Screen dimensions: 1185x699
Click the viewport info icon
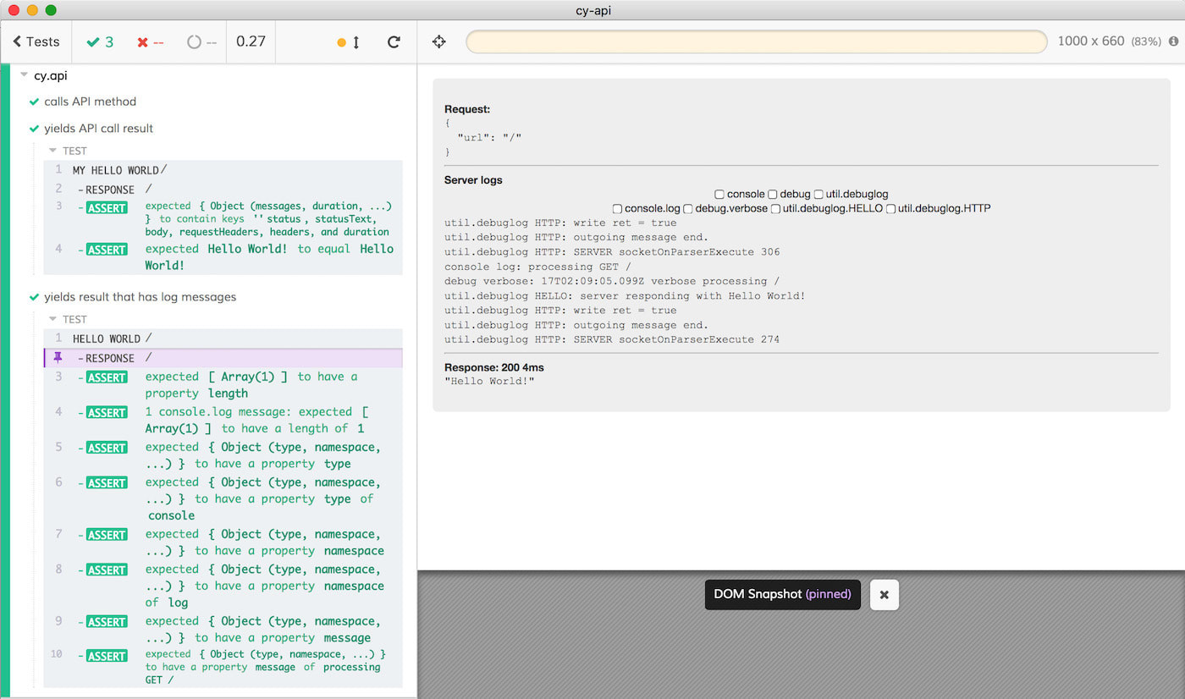pyautogui.click(x=1174, y=41)
